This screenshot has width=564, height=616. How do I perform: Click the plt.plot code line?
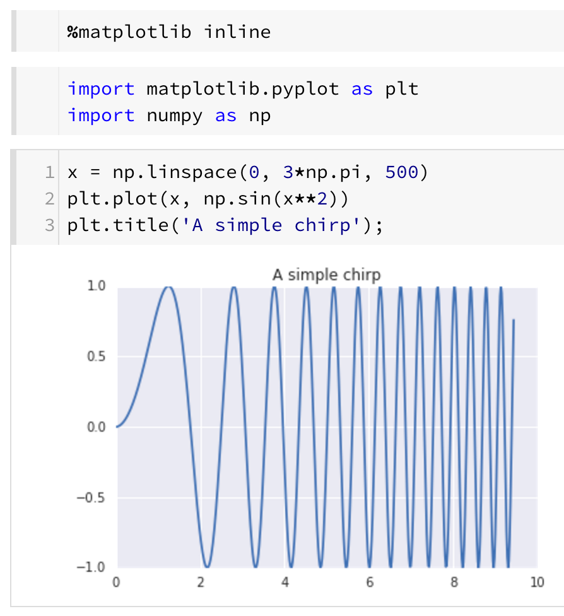[x=208, y=199]
